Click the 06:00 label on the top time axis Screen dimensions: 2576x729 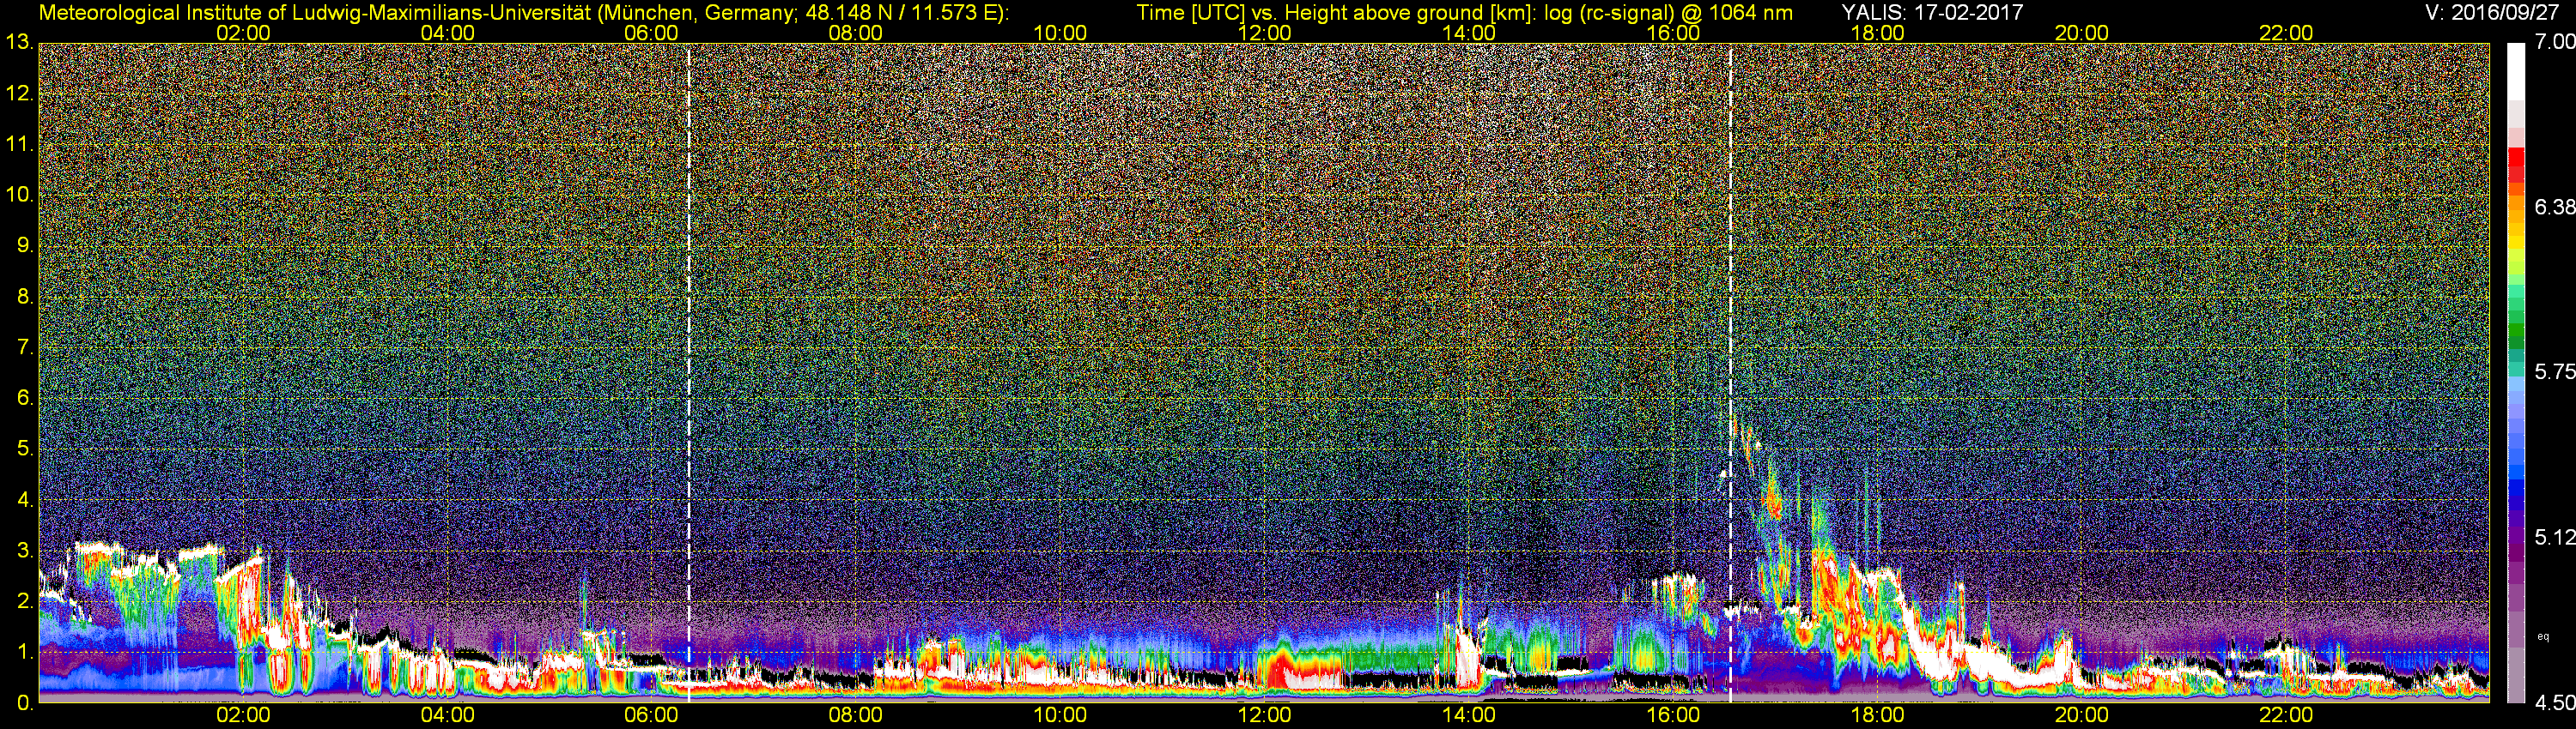tap(651, 33)
